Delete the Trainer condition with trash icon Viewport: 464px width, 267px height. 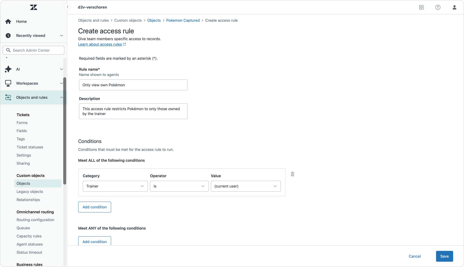(x=292, y=174)
